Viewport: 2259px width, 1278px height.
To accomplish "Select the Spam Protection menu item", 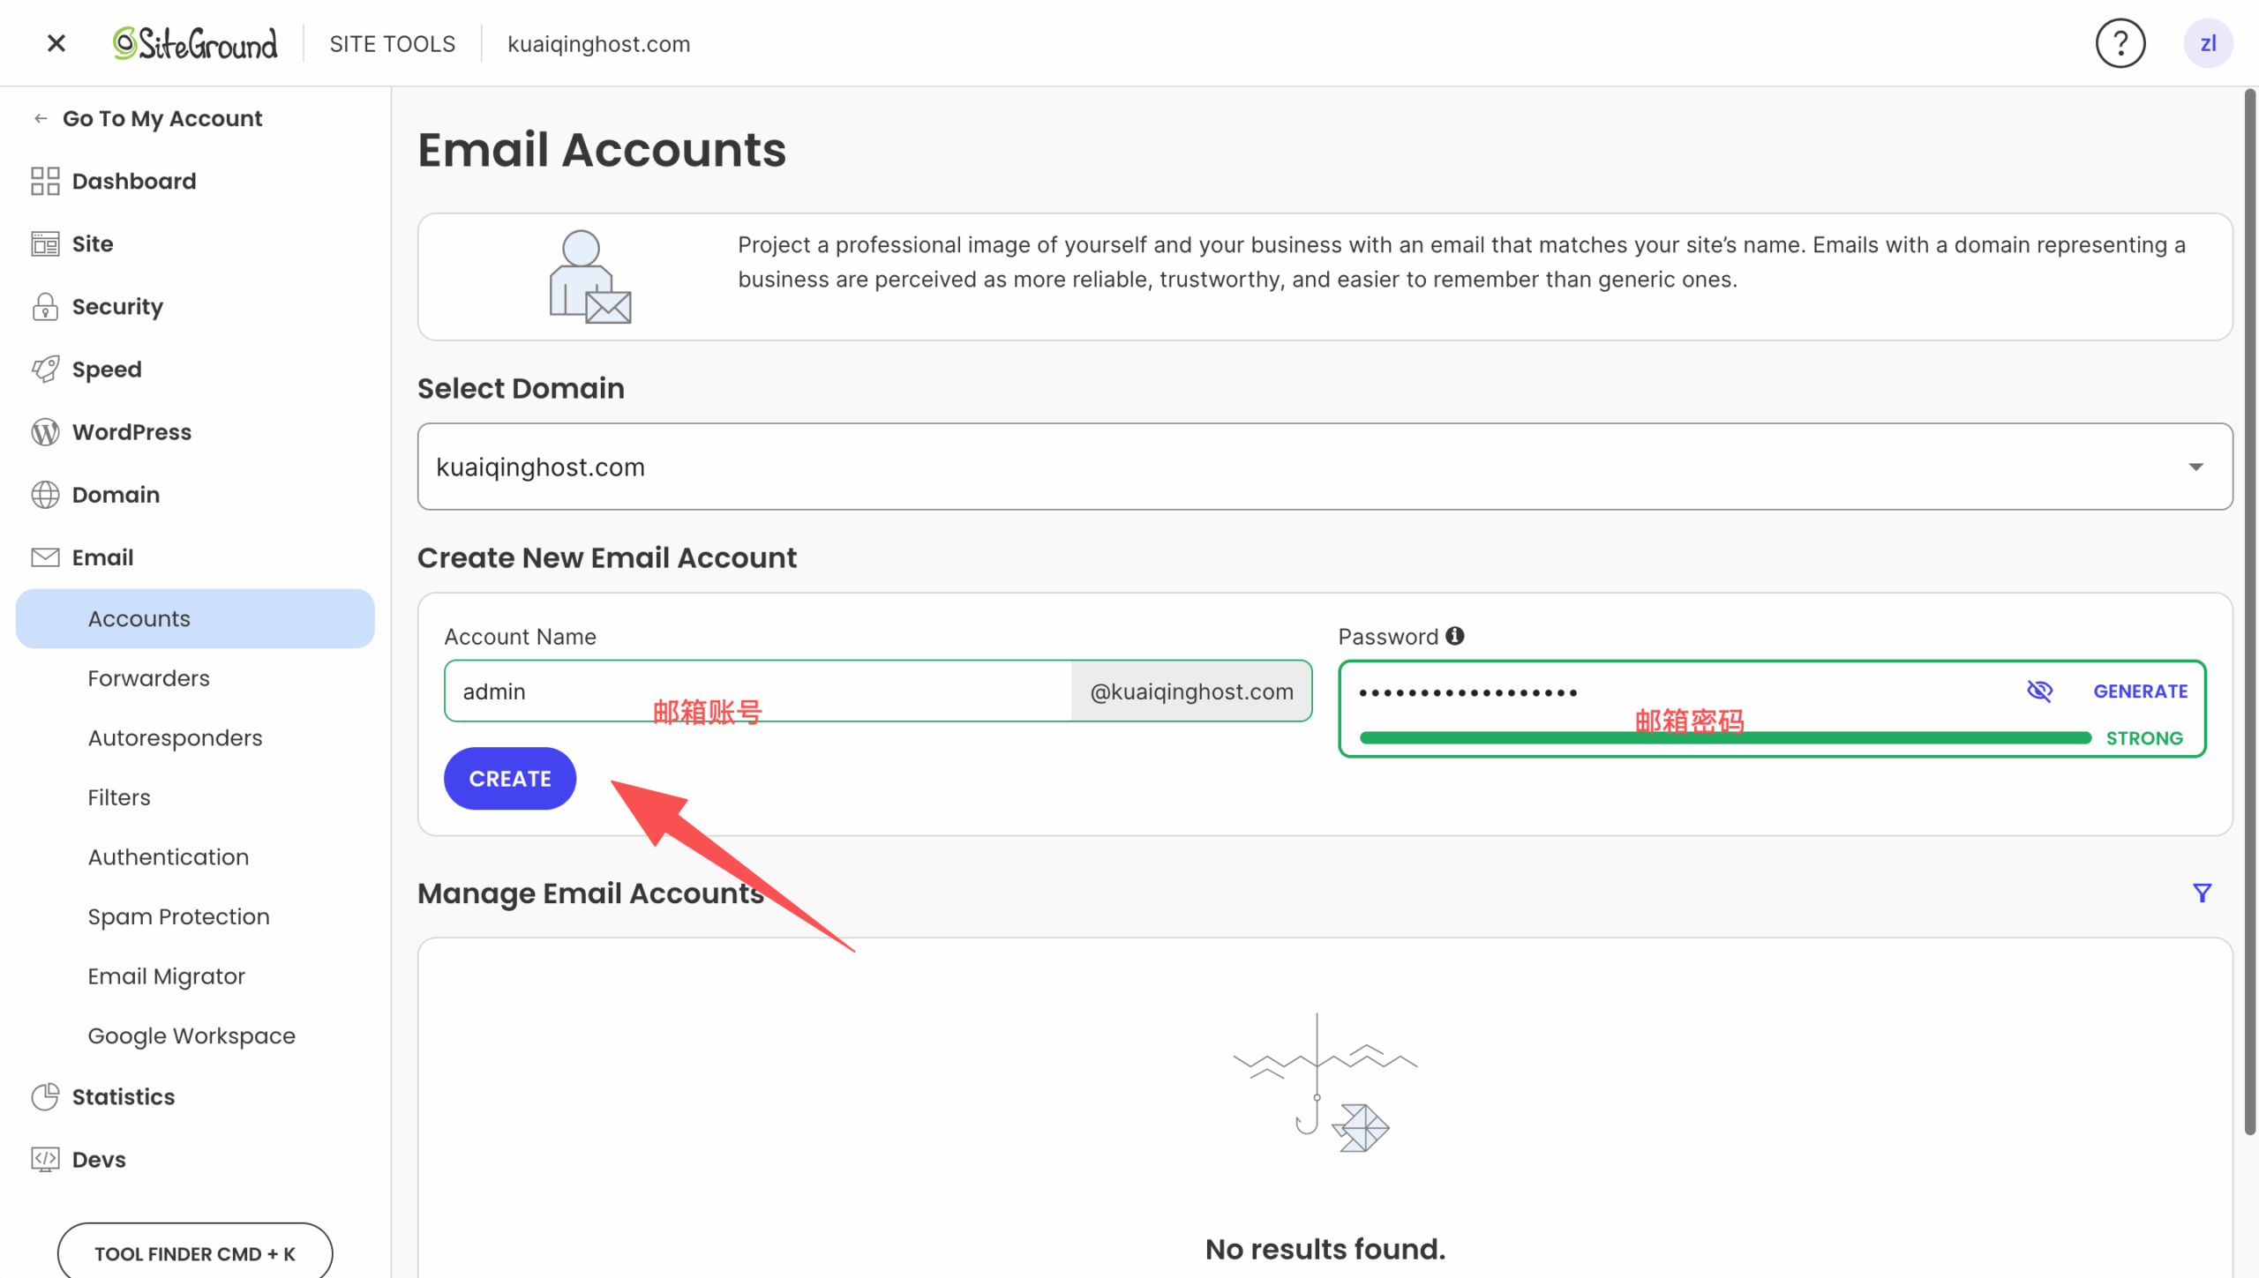I will (178, 916).
